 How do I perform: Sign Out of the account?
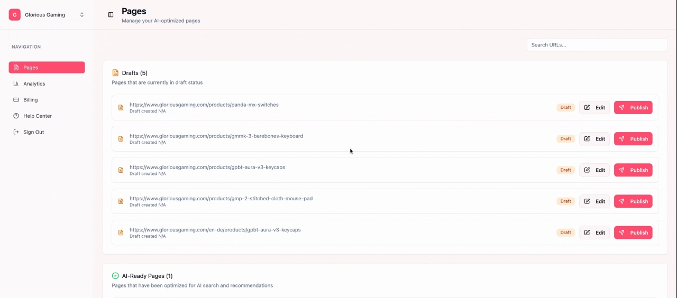tap(33, 132)
